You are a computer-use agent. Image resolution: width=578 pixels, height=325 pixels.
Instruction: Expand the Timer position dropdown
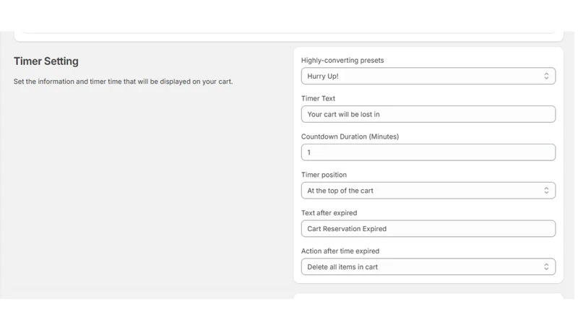[428, 191]
